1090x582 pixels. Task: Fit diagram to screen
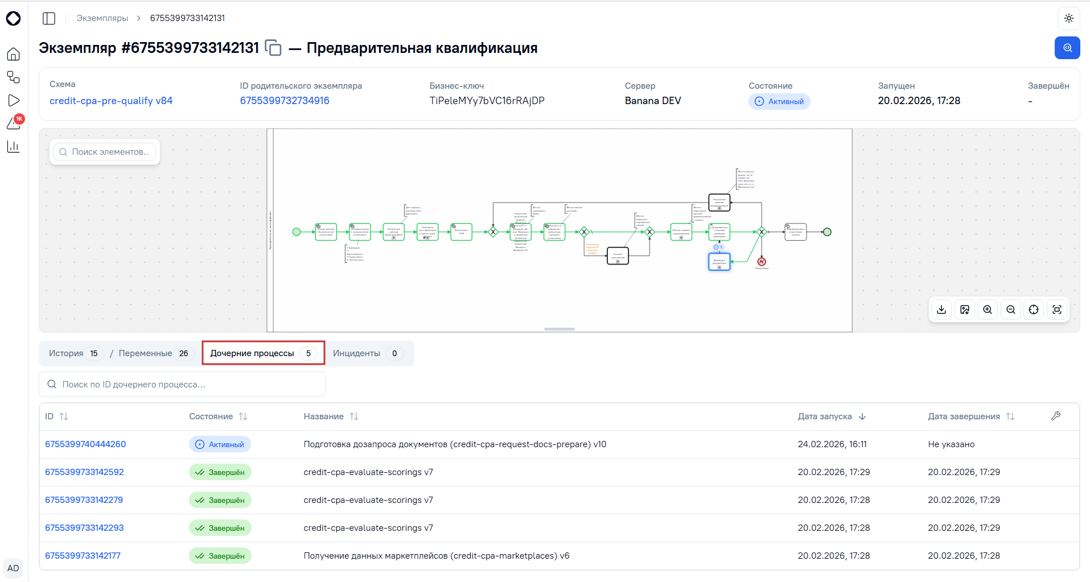click(1057, 309)
